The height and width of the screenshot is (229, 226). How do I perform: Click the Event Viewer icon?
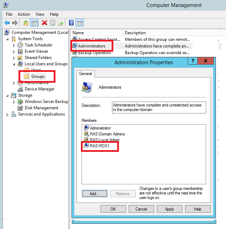point(20,51)
